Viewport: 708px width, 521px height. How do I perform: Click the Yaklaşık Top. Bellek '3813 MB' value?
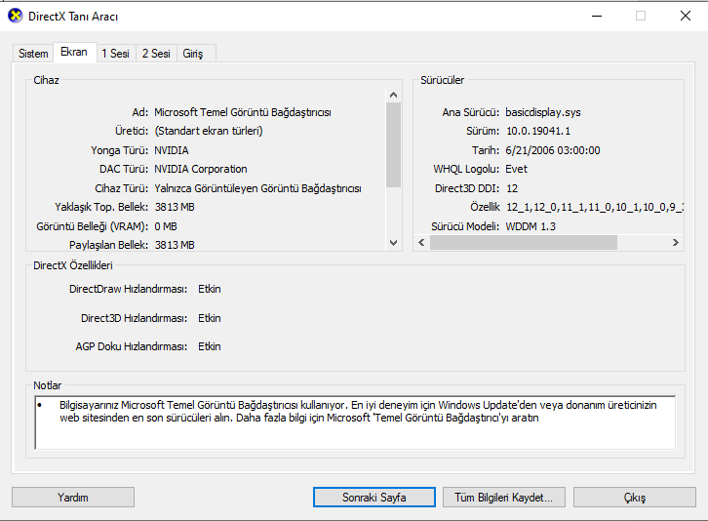click(x=175, y=207)
